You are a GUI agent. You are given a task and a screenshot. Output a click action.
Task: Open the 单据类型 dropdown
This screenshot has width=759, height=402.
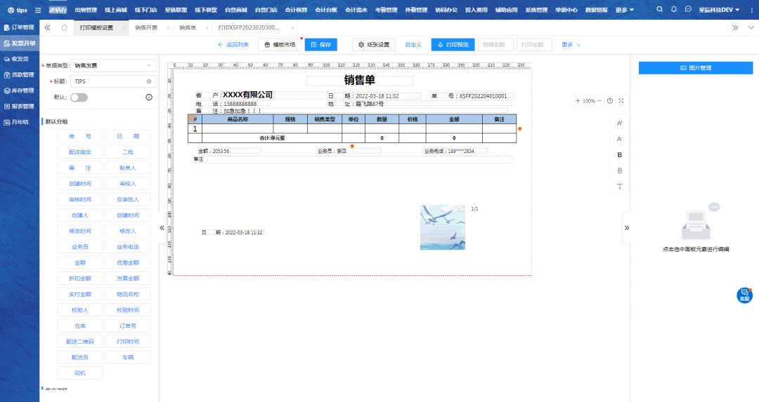[112, 65]
